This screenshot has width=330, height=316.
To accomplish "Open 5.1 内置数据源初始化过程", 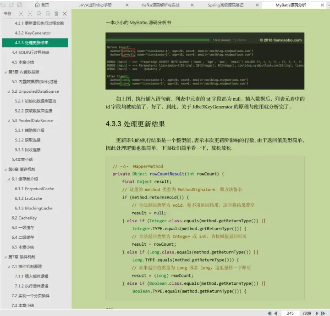I will click(34, 82).
